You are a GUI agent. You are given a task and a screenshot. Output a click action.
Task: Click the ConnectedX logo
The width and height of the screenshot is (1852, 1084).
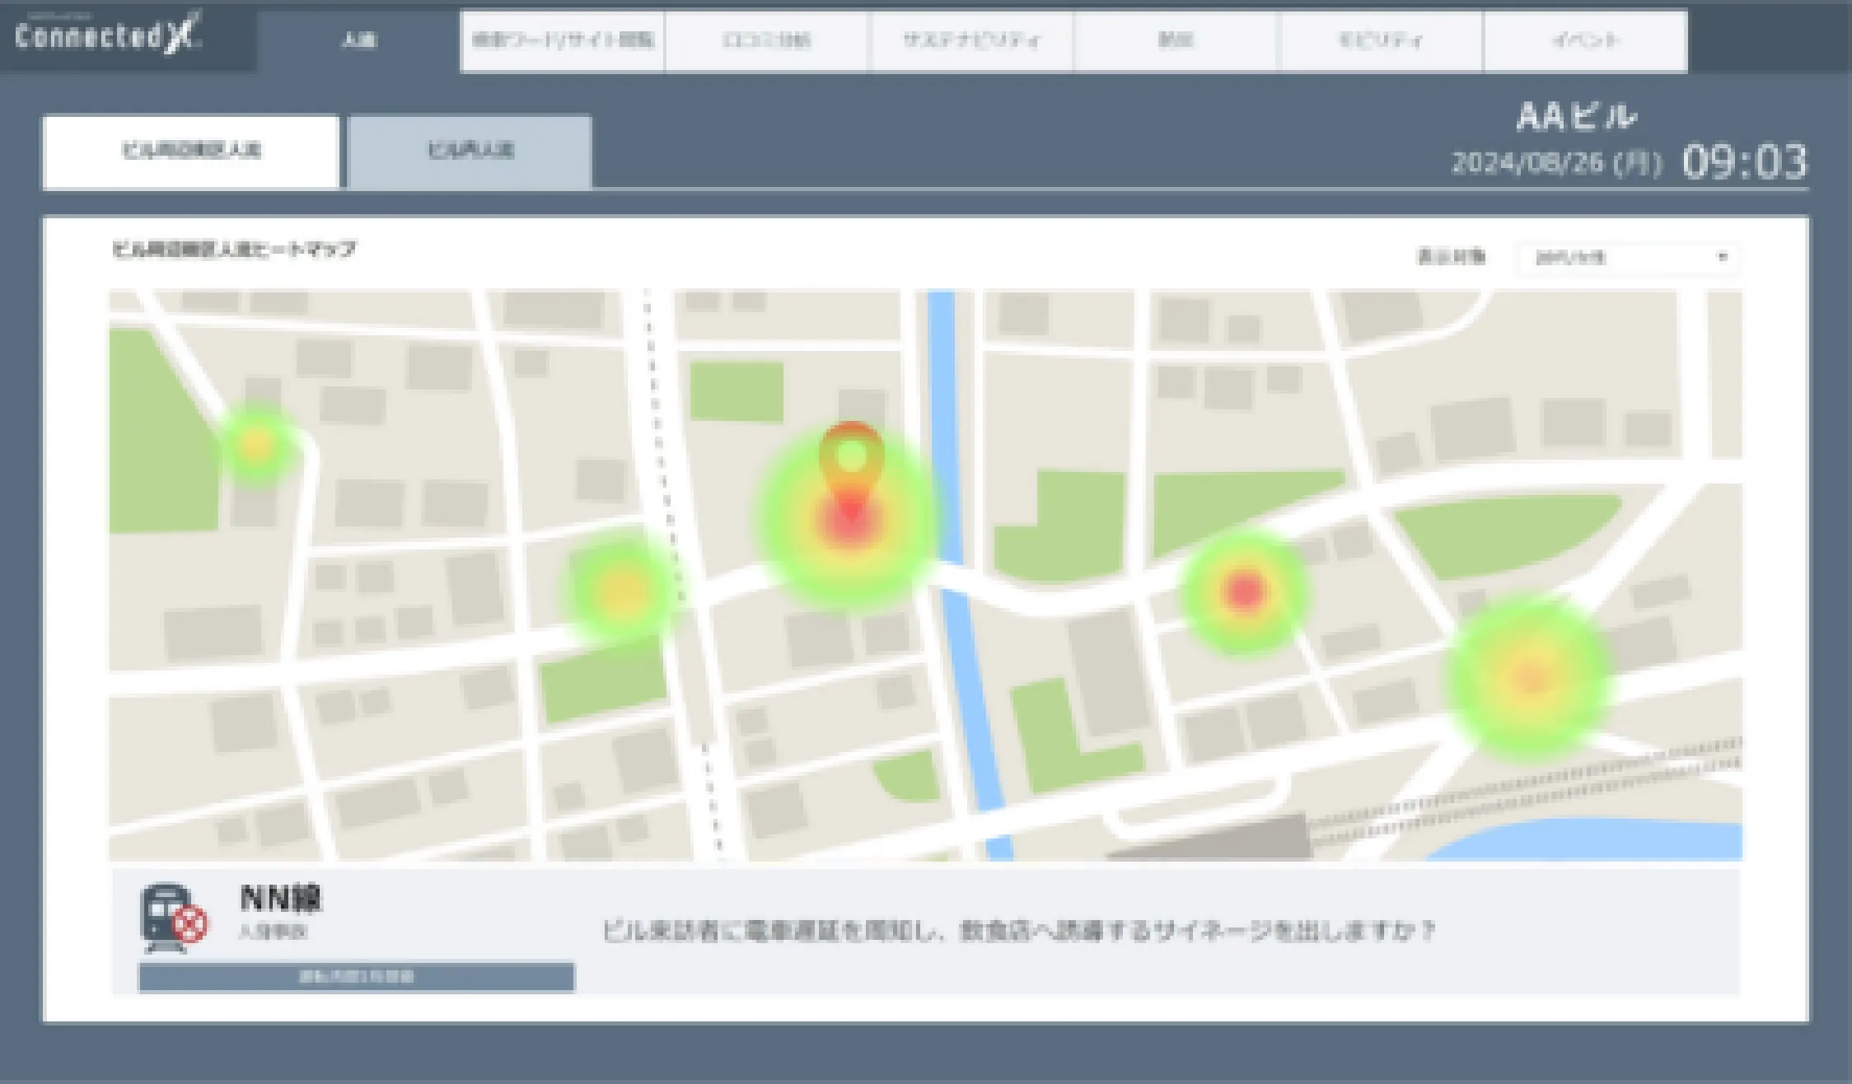click(x=108, y=35)
